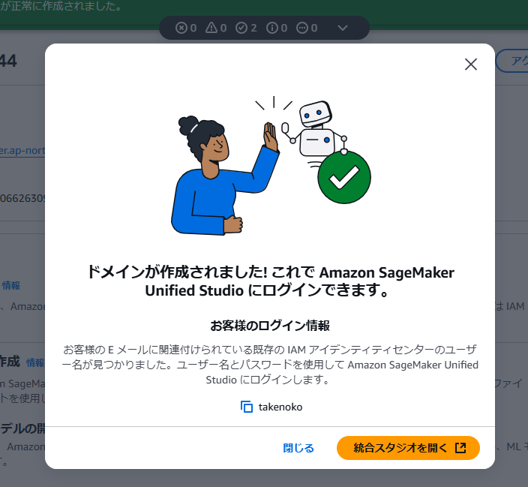This screenshot has height=487, width=528.
Task: Expand the notification bar chevron
Action: click(343, 28)
